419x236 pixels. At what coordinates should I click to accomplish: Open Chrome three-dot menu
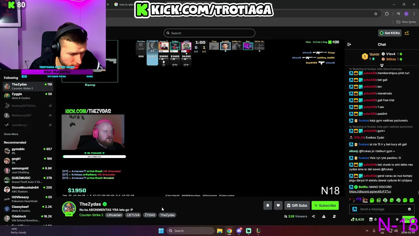(x=414, y=14)
